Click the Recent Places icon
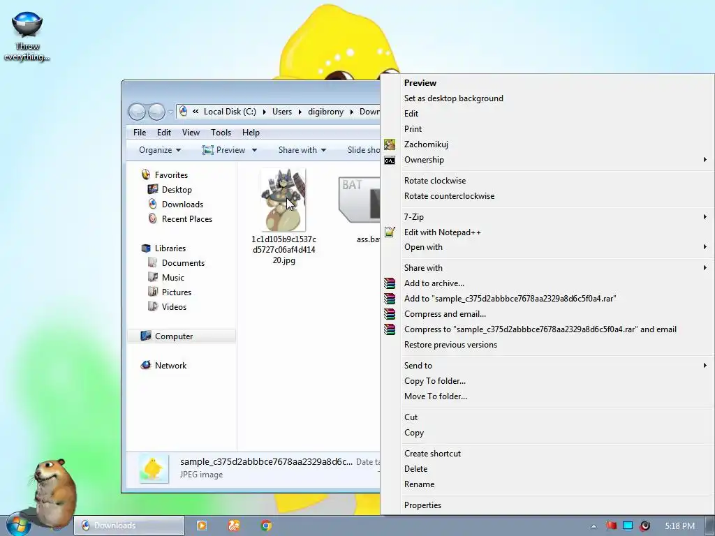Screen dimensions: 715x536 [x=153, y=218]
